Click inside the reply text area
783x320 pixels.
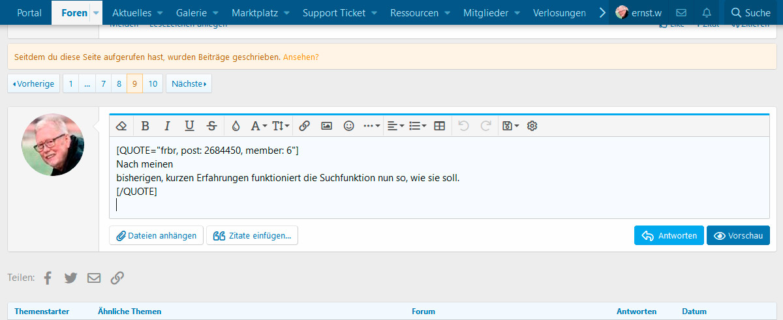(439, 177)
